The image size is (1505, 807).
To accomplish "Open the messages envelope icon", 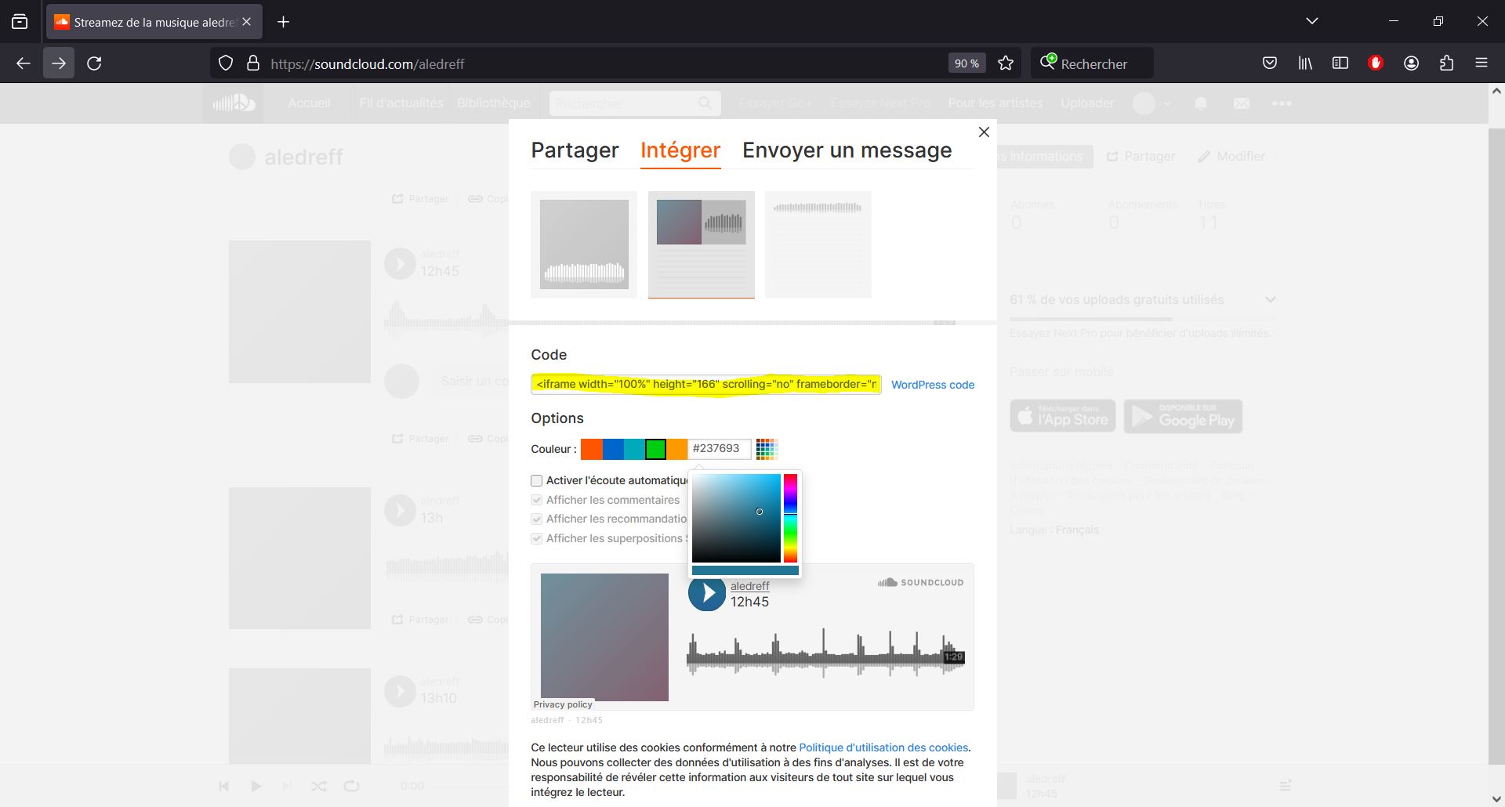I will click(1241, 103).
